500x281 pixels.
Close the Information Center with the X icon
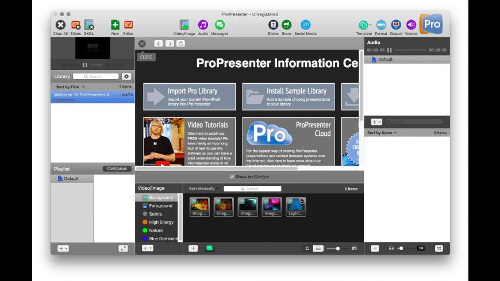(142, 44)
